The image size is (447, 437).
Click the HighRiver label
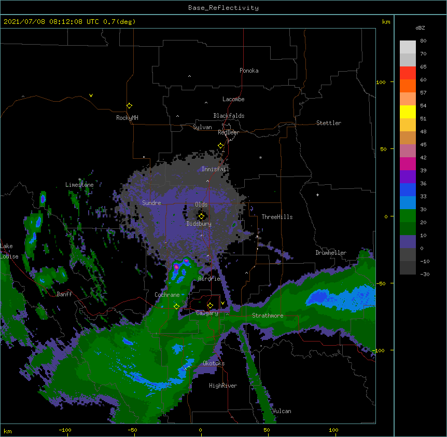223,386
